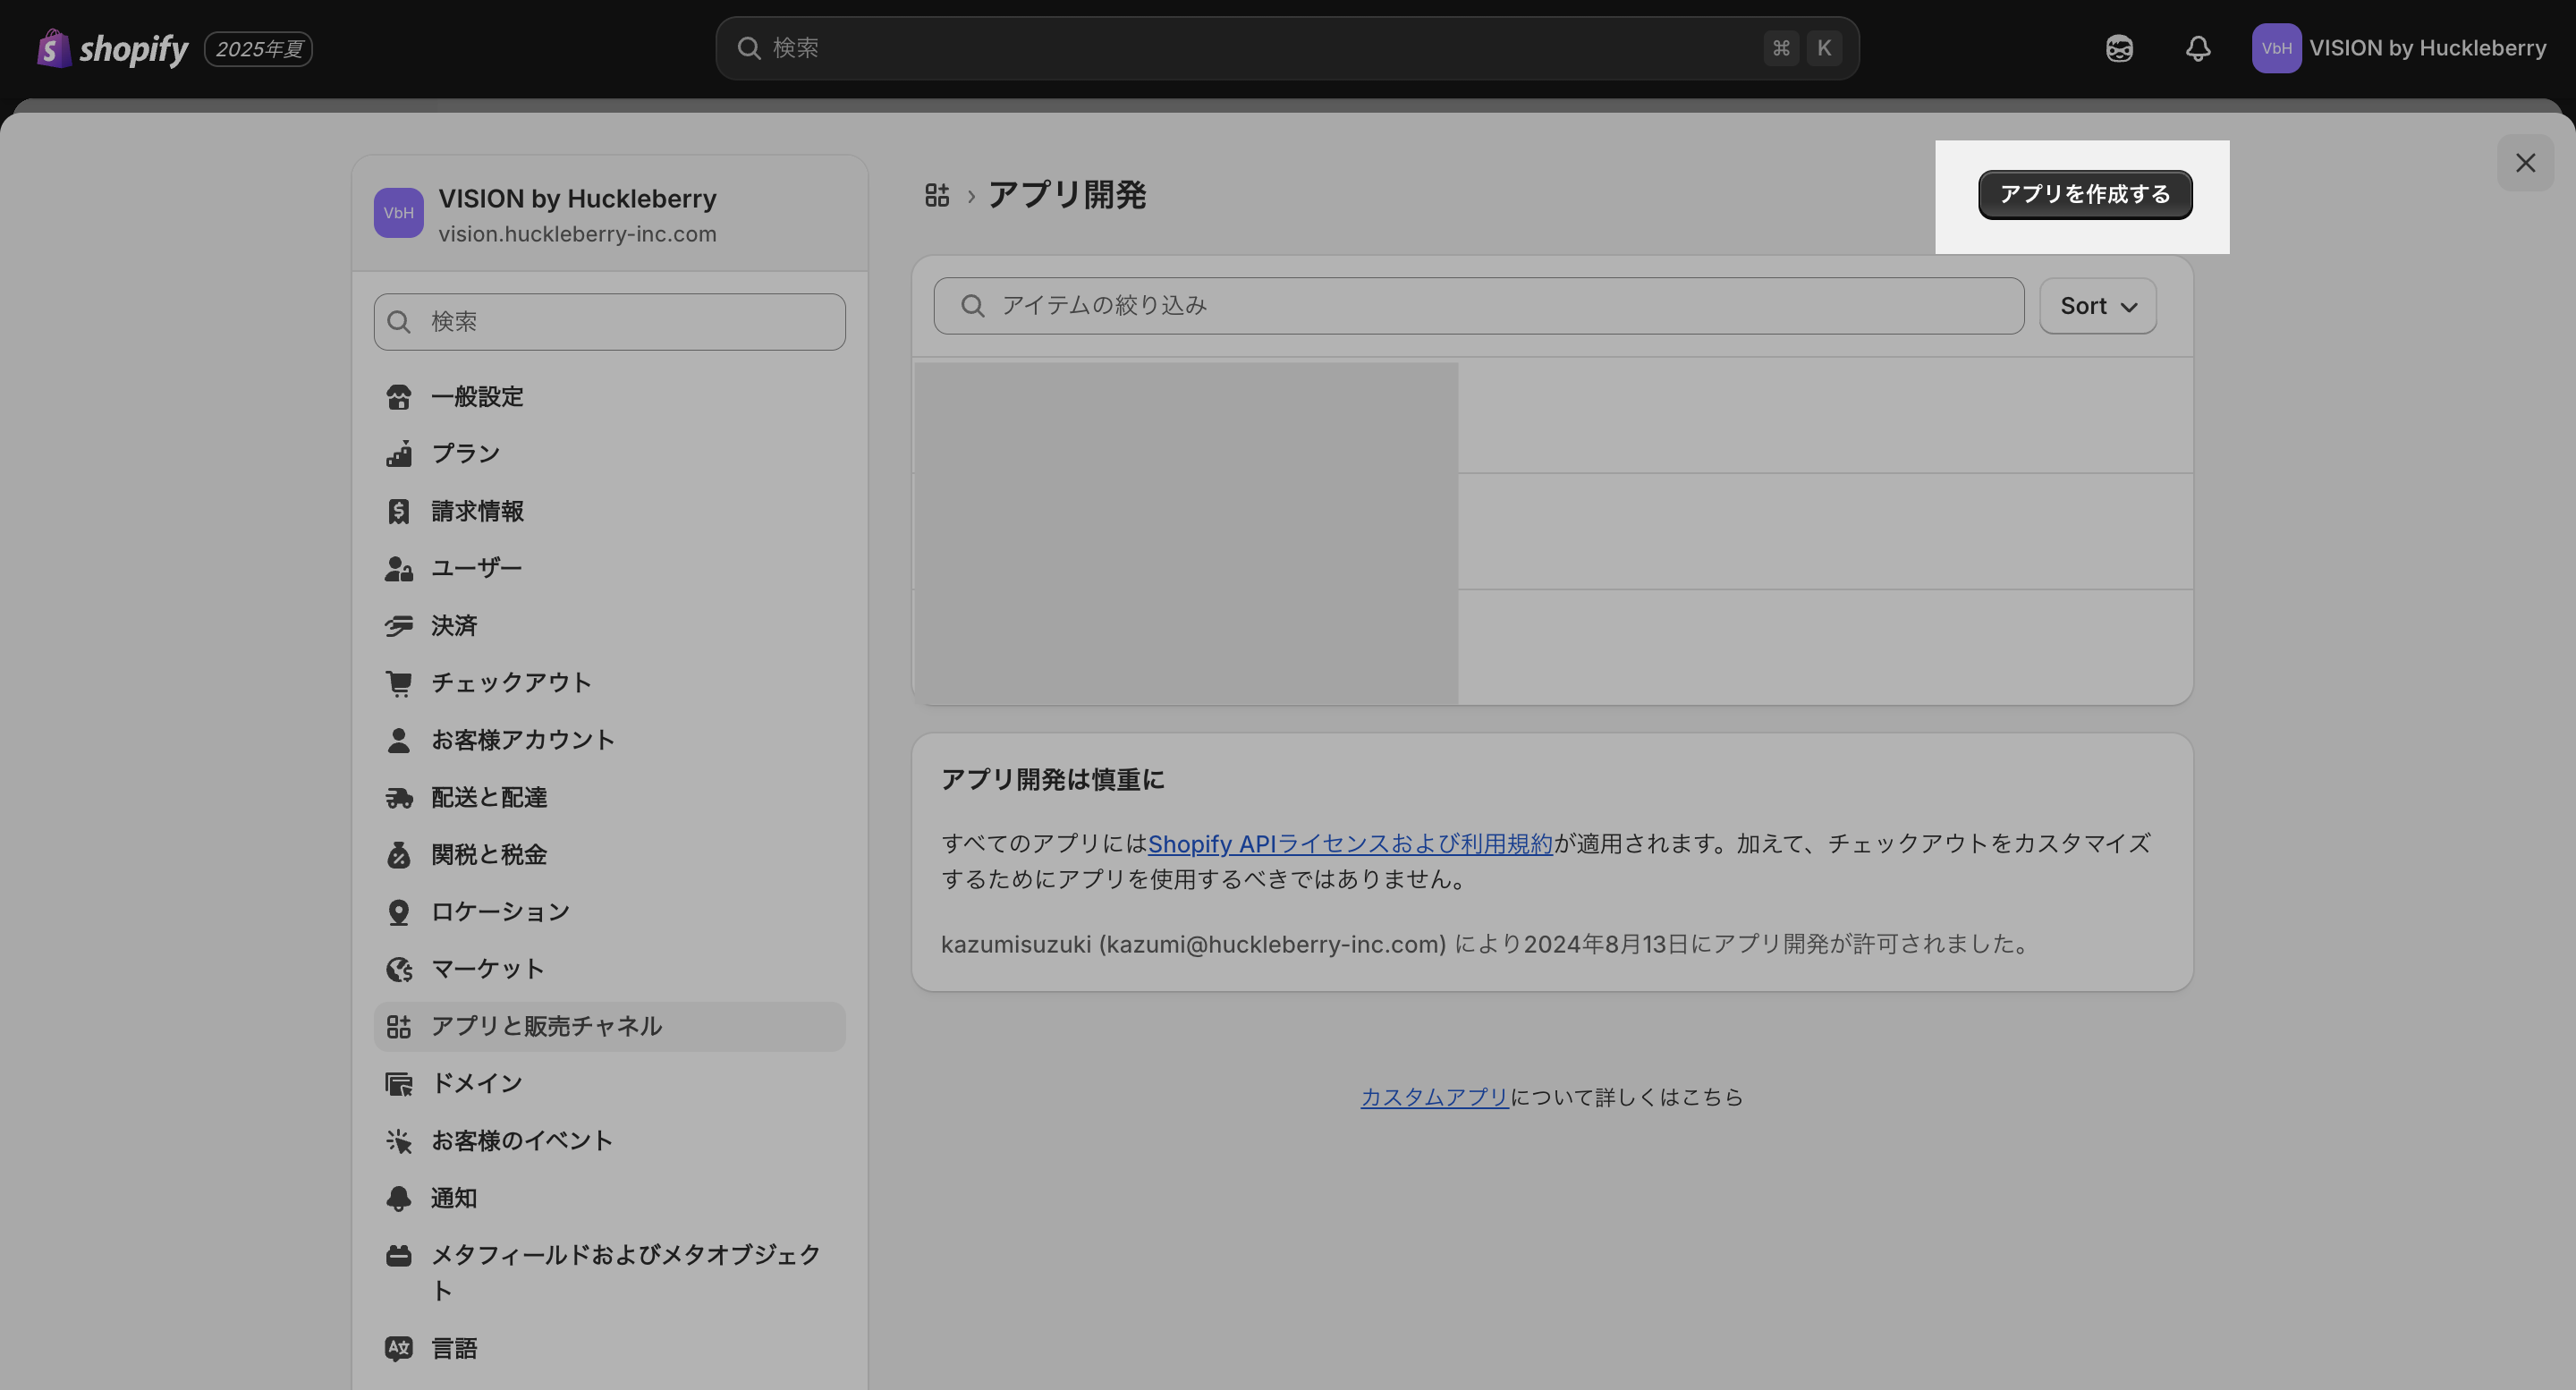Select ユーザー in settings sidebar
The height and width of the screenshot is (1390, 2576).
click(x=476, y=568)
